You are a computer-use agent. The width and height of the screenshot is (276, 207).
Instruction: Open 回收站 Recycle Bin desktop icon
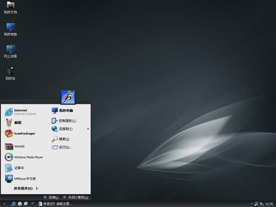[x=10, y=72]
